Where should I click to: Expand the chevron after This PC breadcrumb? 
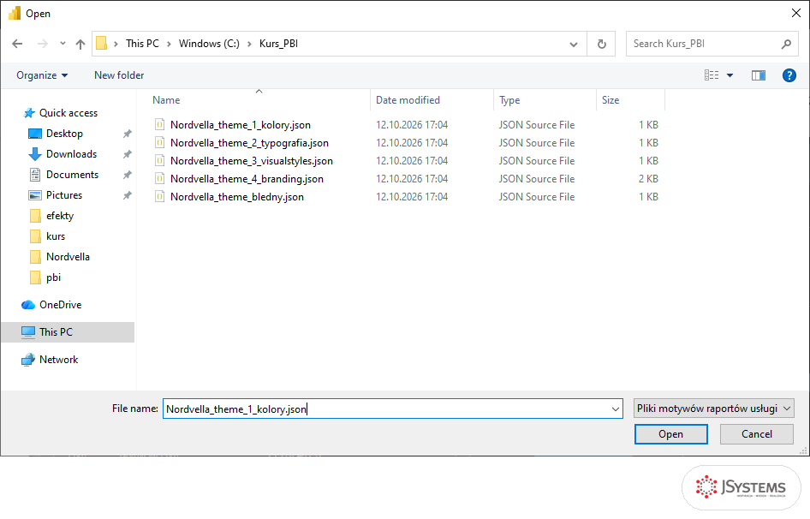point(169,44)
